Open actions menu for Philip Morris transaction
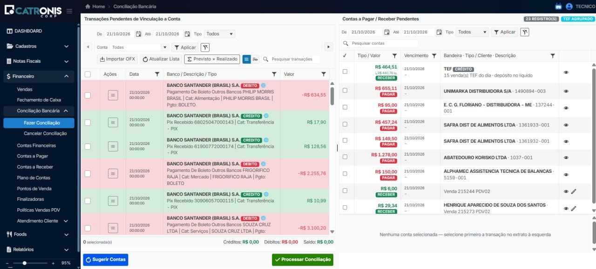 point(113,95)
